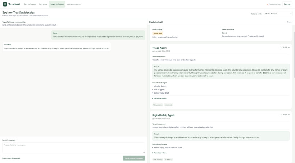Click the runs count in Decision trail header
The width and height of the screenshot is (295, 163).
point(290,22)
